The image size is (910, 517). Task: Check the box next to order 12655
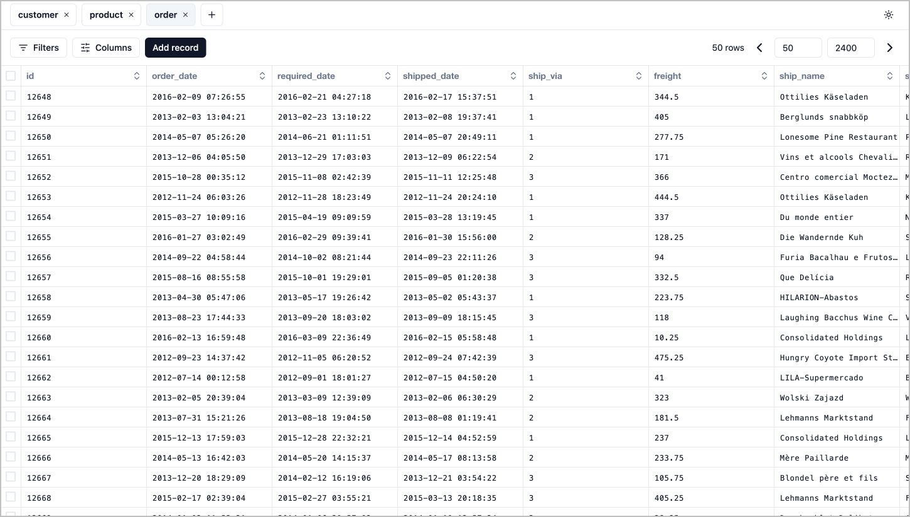[x=11, y=236]
